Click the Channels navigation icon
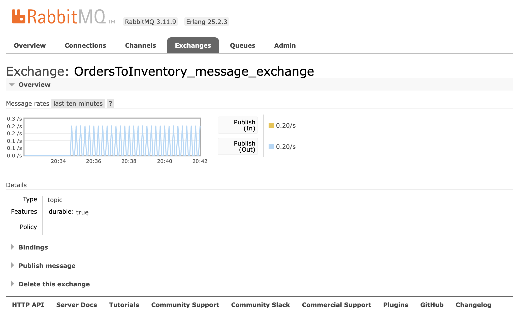This screenshot has width=513, height=333. click(141, 45)
